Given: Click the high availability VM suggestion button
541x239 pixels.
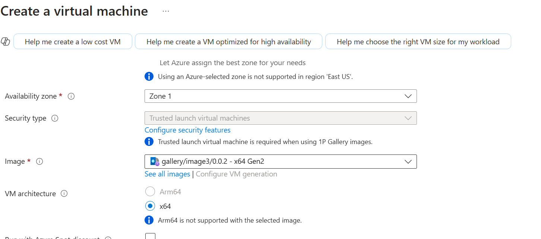Looking at the screenshot, I should click(228, 42).
